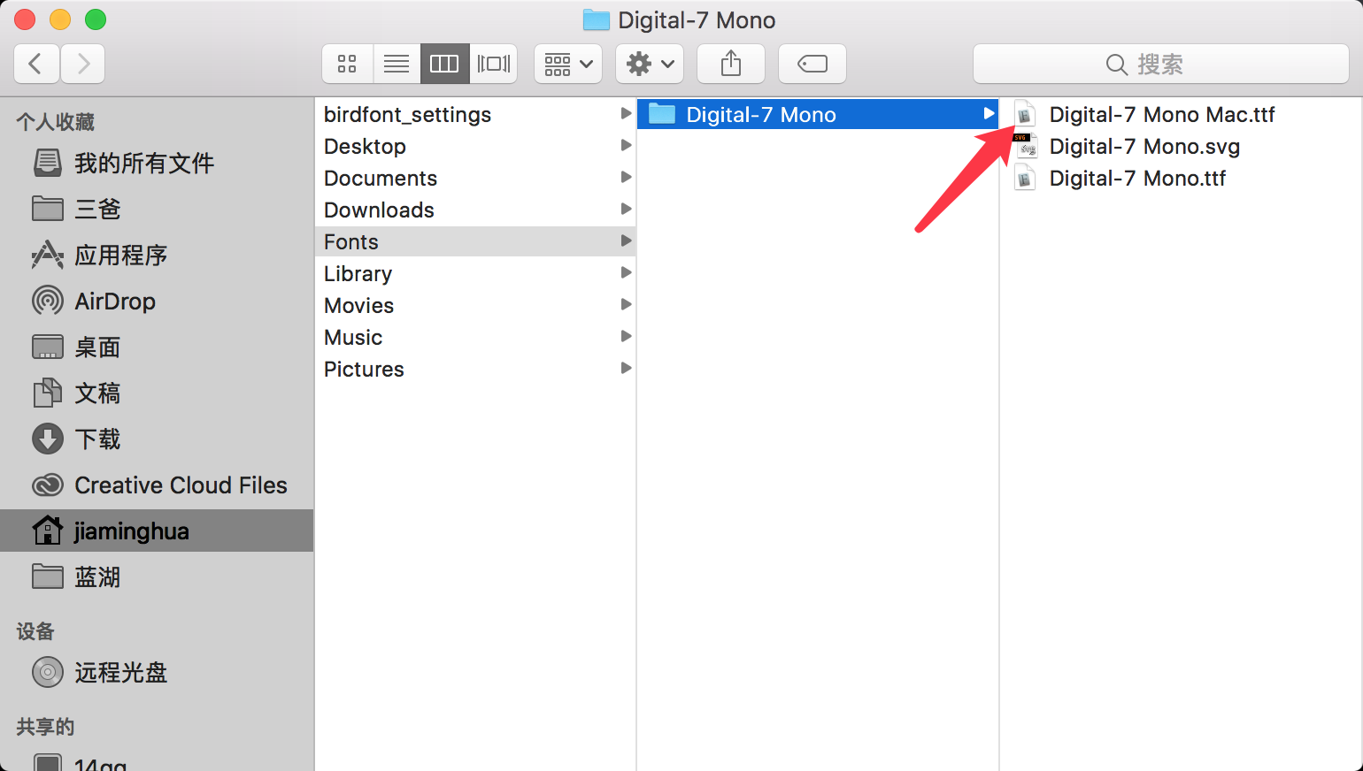
Task: Click the Edit Tags toolbar button
Action: point(812,64)
